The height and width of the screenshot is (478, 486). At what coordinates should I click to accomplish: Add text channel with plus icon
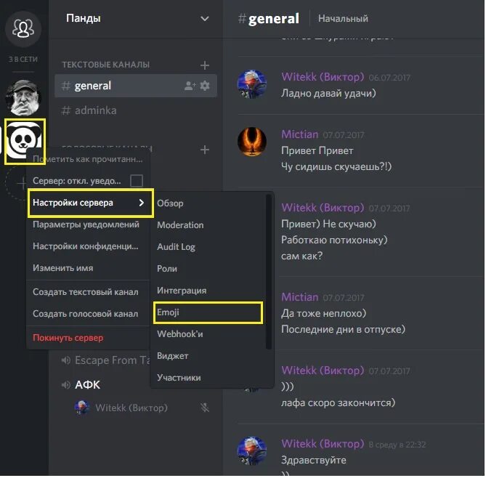point(205,65)
